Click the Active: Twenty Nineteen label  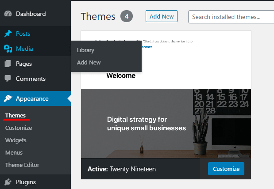coord(122,169)
